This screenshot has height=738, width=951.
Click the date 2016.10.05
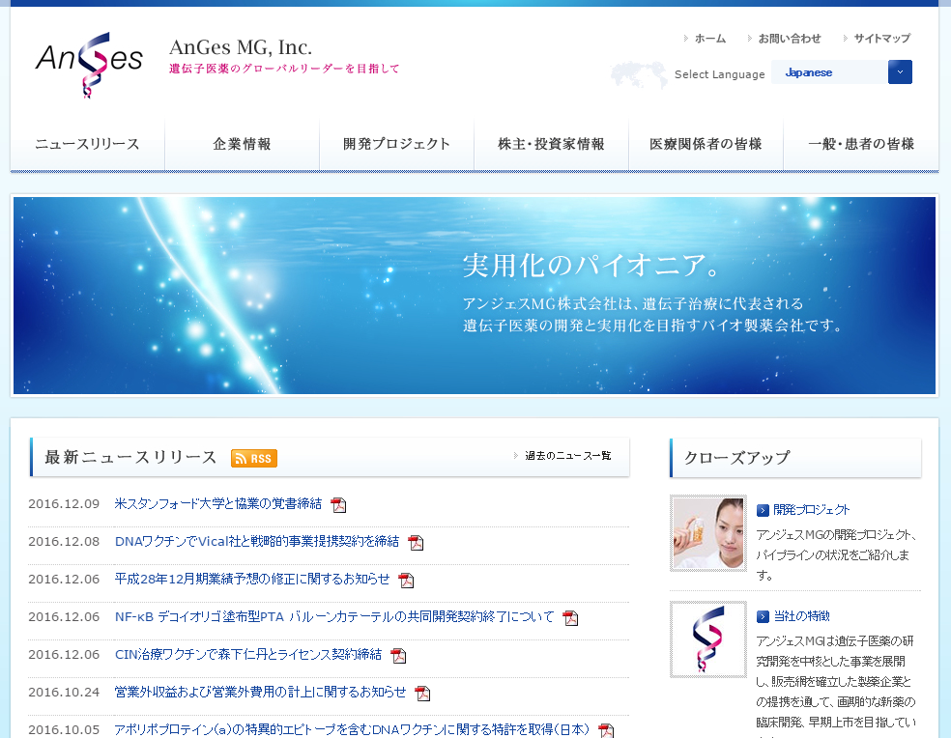[64, 729]
